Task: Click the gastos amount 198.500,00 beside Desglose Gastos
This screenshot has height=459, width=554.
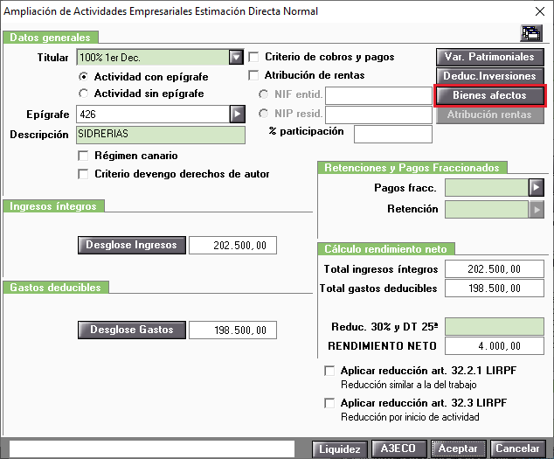Action: coord(232,330)
